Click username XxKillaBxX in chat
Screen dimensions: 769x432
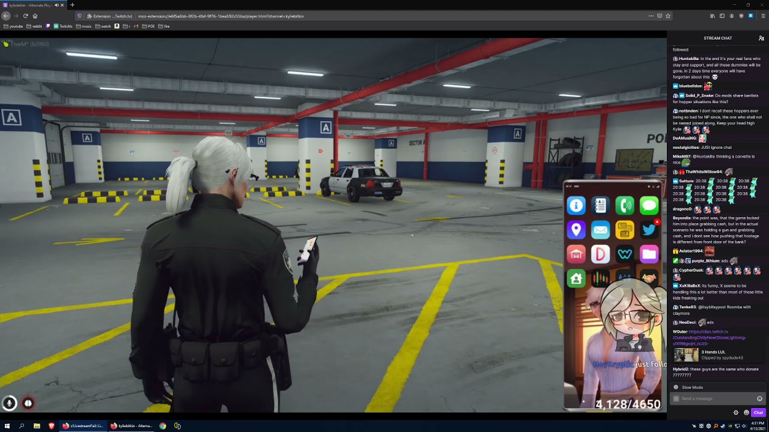[690, 286]
